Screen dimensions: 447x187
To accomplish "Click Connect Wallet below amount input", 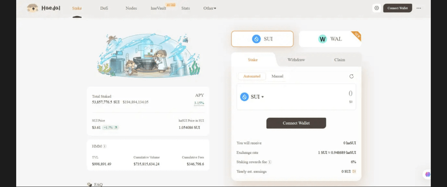I will point(296,123).
